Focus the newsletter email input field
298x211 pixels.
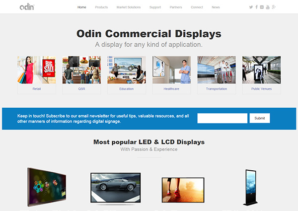pos(222,118)
